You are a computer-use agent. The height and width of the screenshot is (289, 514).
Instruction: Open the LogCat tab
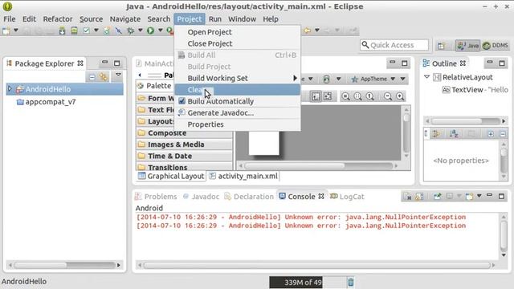click(347, 197)
